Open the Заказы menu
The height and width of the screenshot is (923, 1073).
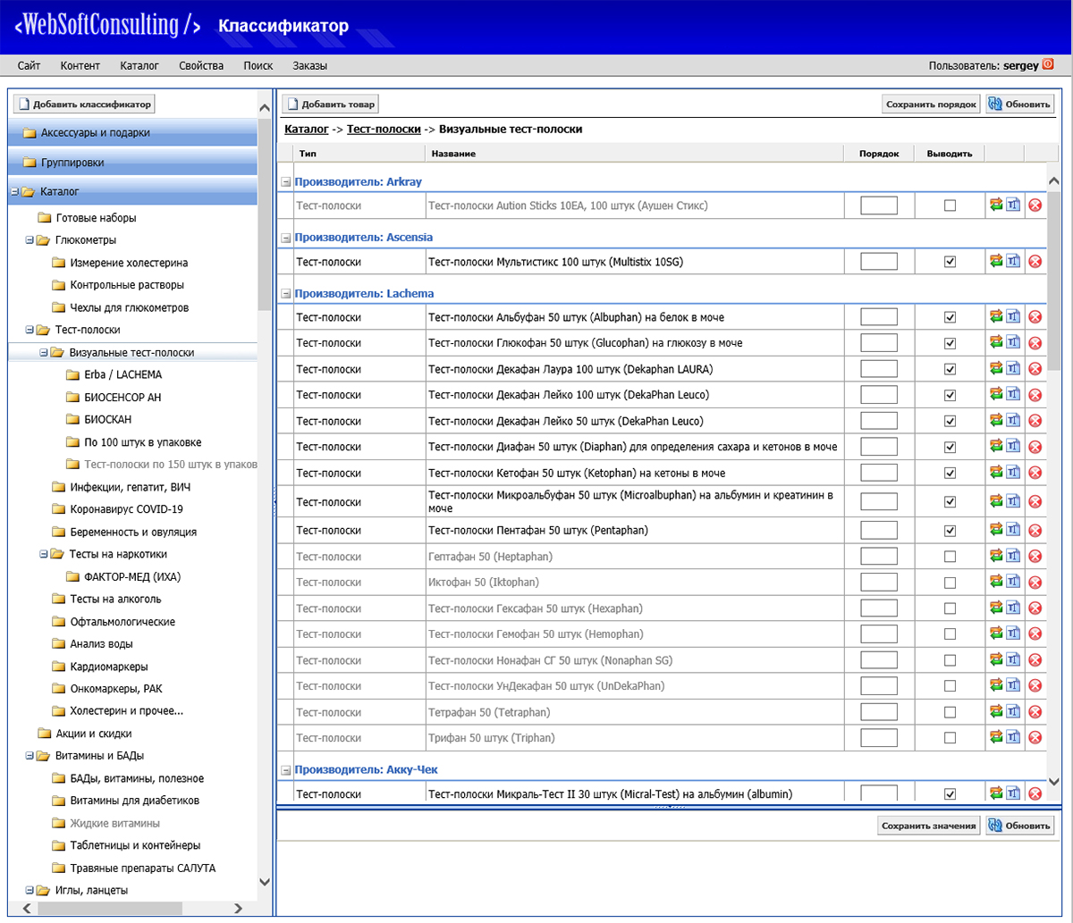click(309, 65)
